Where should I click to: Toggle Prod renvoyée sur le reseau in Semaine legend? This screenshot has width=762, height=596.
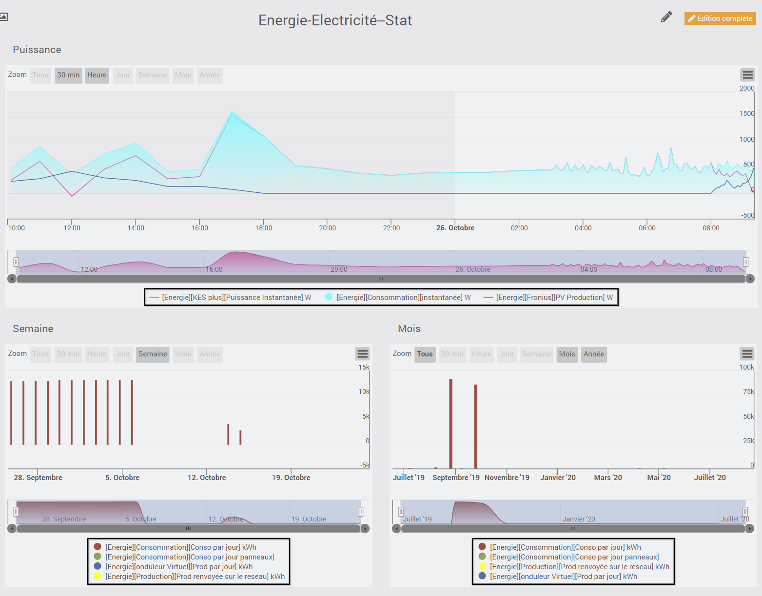(x=189, y=577)
